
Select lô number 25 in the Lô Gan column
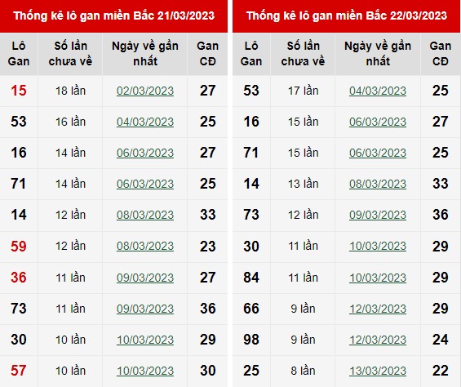point(251,371)
